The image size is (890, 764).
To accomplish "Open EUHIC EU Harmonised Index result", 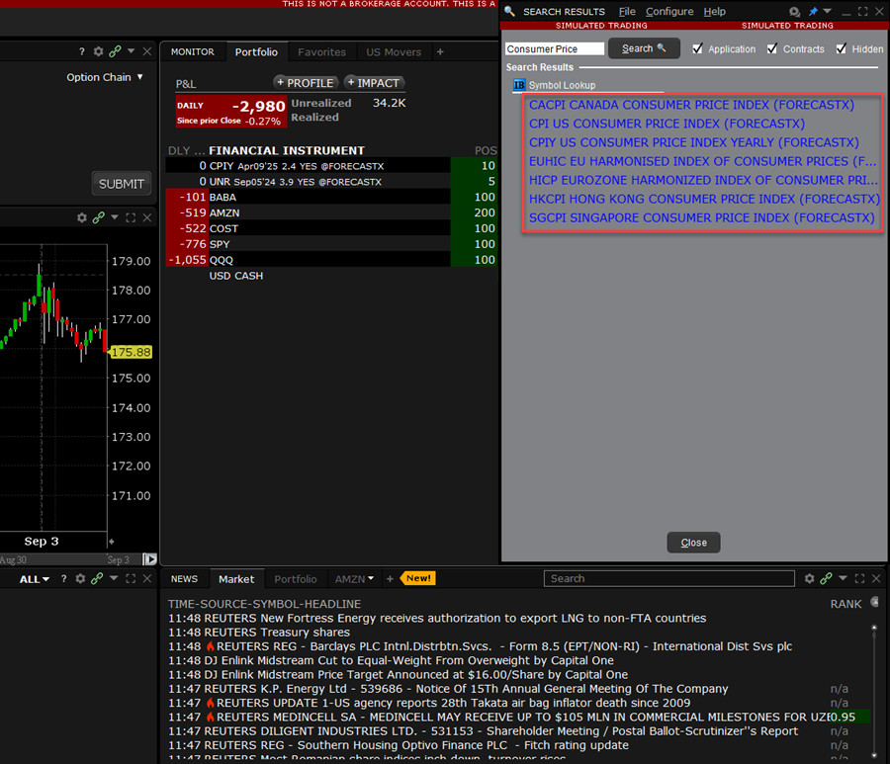I will pyautogui.click(x=703, y=161).
